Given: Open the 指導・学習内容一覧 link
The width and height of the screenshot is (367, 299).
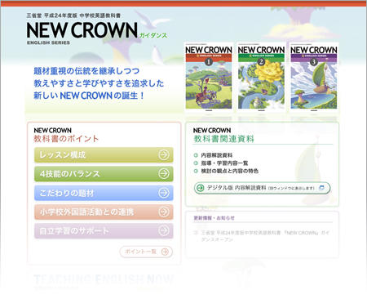Looking at the screenshot, I should tap(224, 163).
